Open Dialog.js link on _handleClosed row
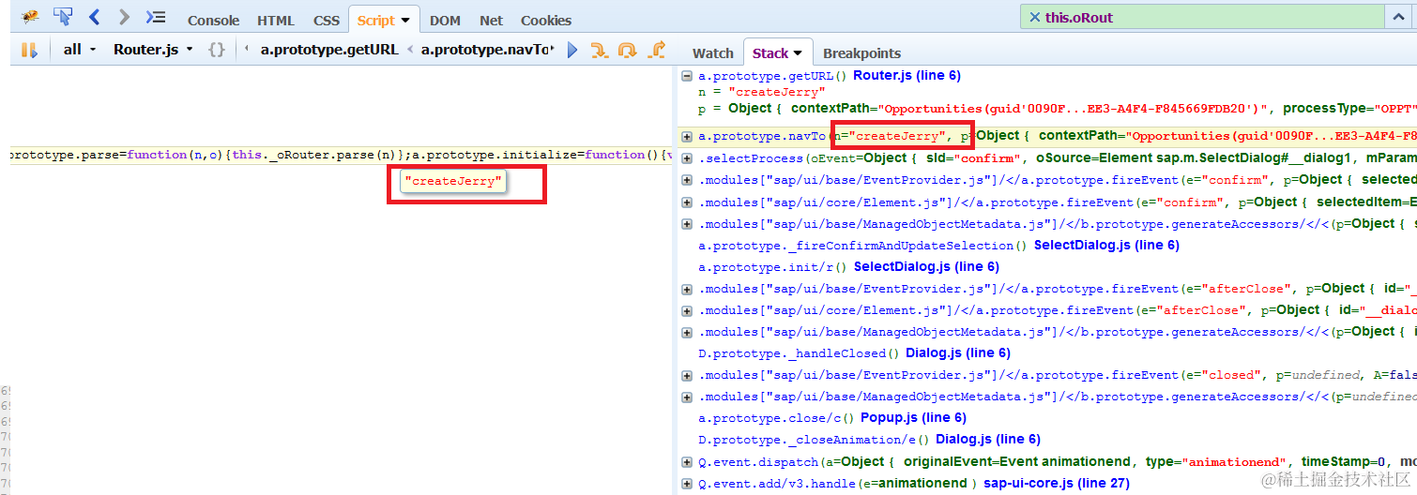The width and height of the screenshot is (1417, 495). tap(958, 353)
